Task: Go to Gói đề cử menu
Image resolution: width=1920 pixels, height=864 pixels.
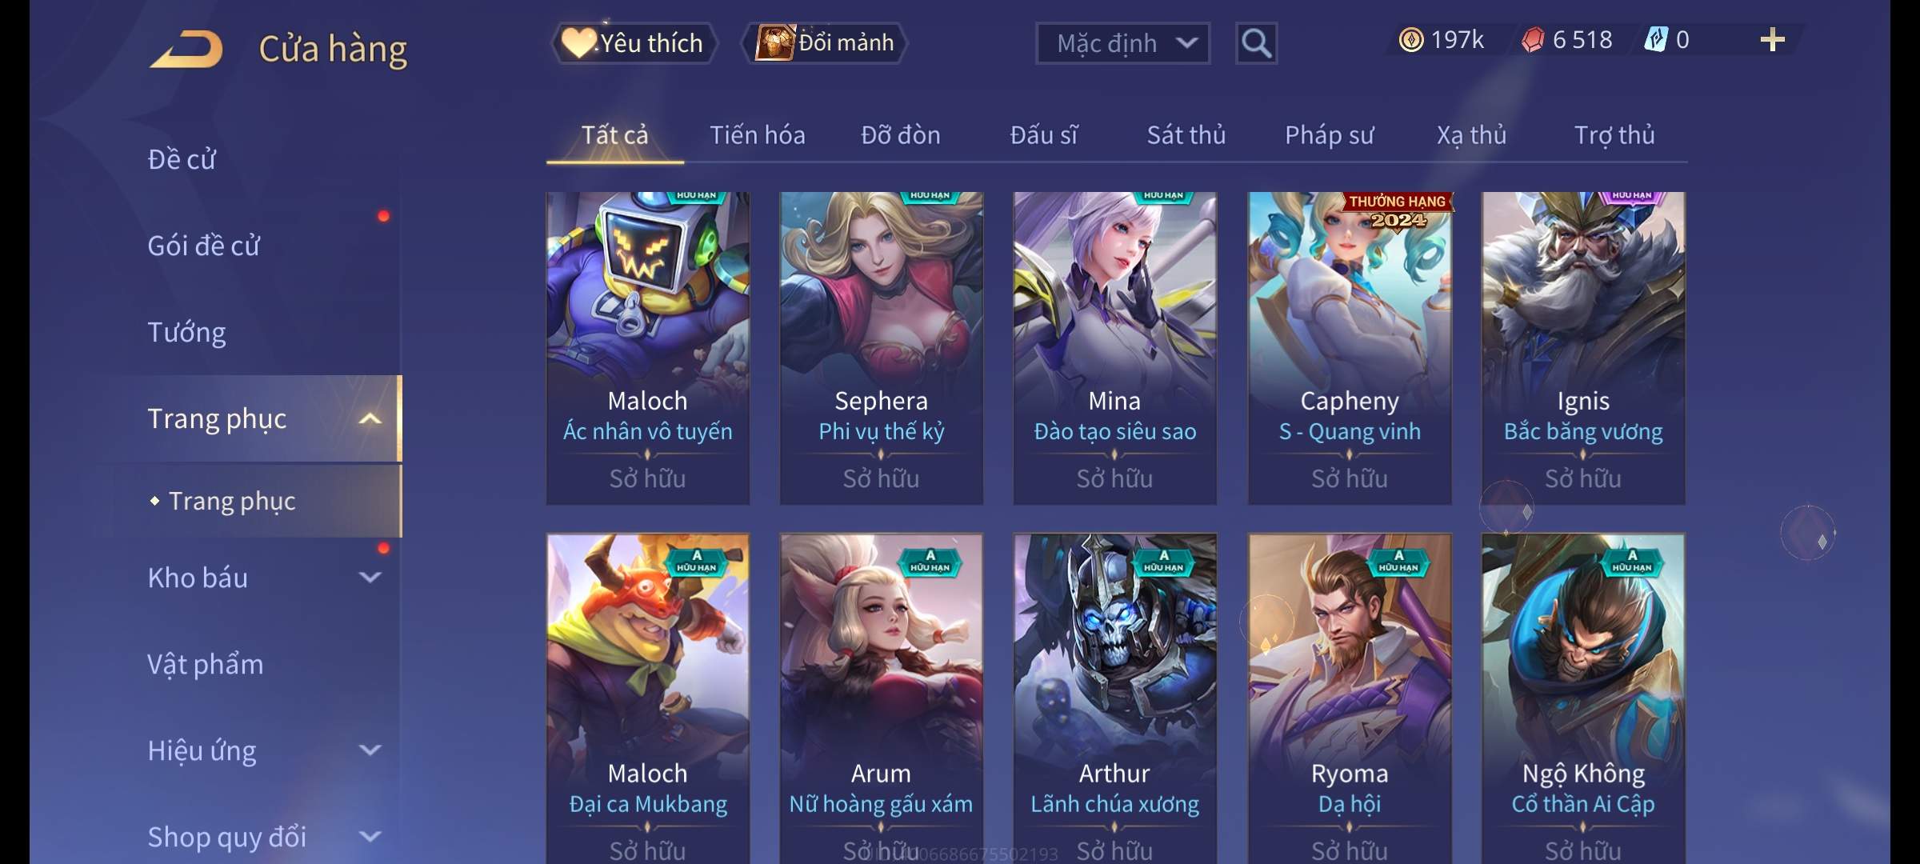Action: [x=203, y=246]
